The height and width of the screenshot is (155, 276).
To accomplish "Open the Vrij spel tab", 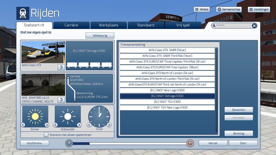I will [183, 25].
